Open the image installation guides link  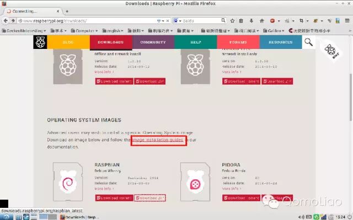(x=158, y=140)
